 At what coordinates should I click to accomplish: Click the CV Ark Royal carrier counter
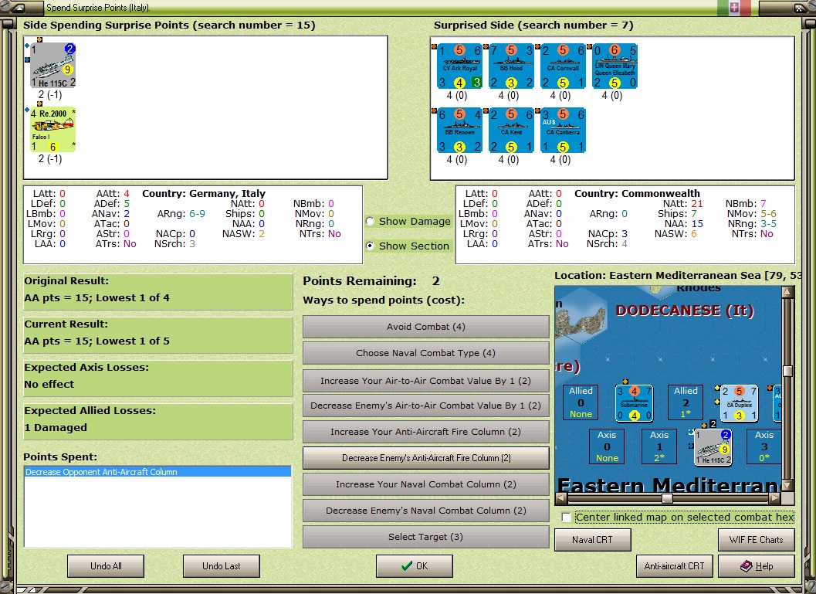460,66
